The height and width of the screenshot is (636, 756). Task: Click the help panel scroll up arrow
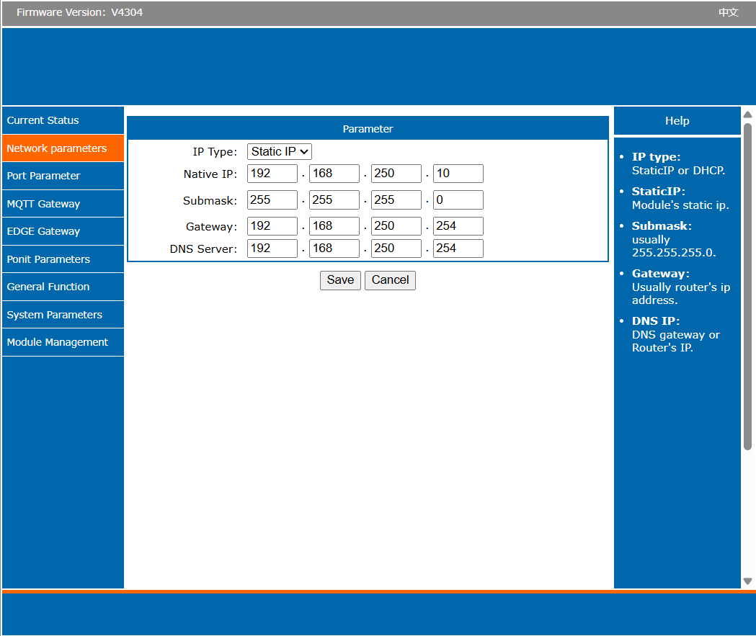tap(747, 115)
